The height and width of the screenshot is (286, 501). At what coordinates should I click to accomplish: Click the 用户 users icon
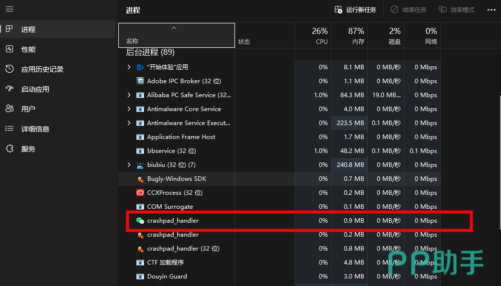pos(9,109)
